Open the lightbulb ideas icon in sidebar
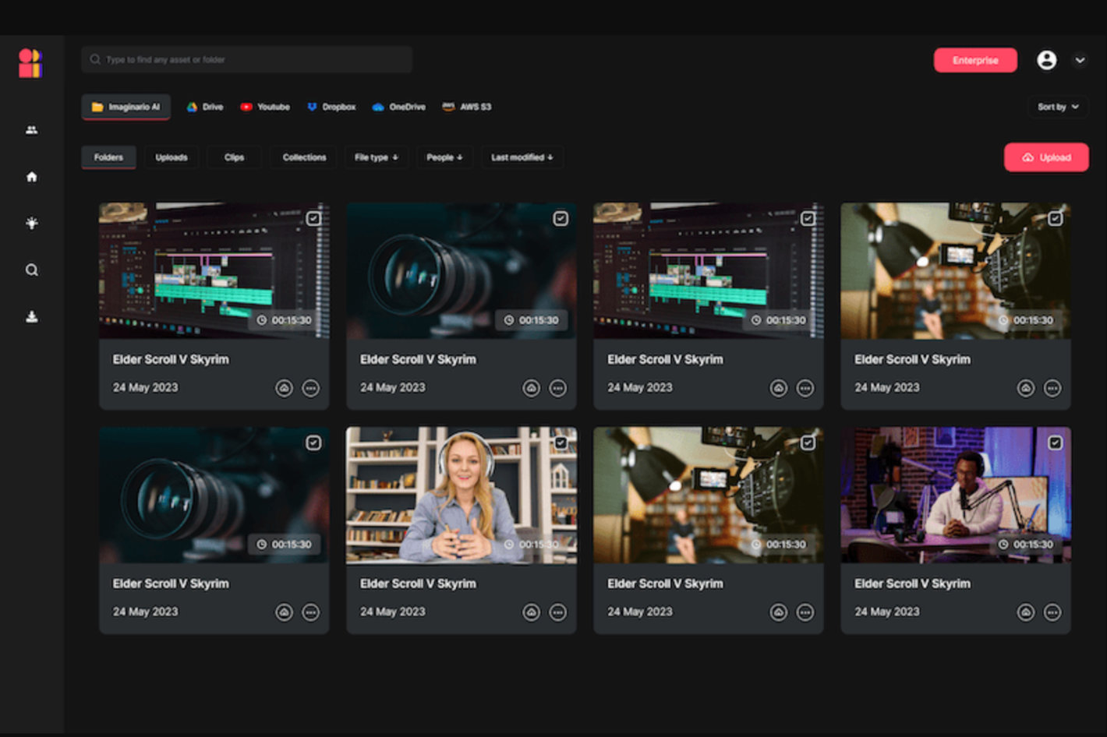The width and height of the screenshot is (1107, 737). pos(31,224)
